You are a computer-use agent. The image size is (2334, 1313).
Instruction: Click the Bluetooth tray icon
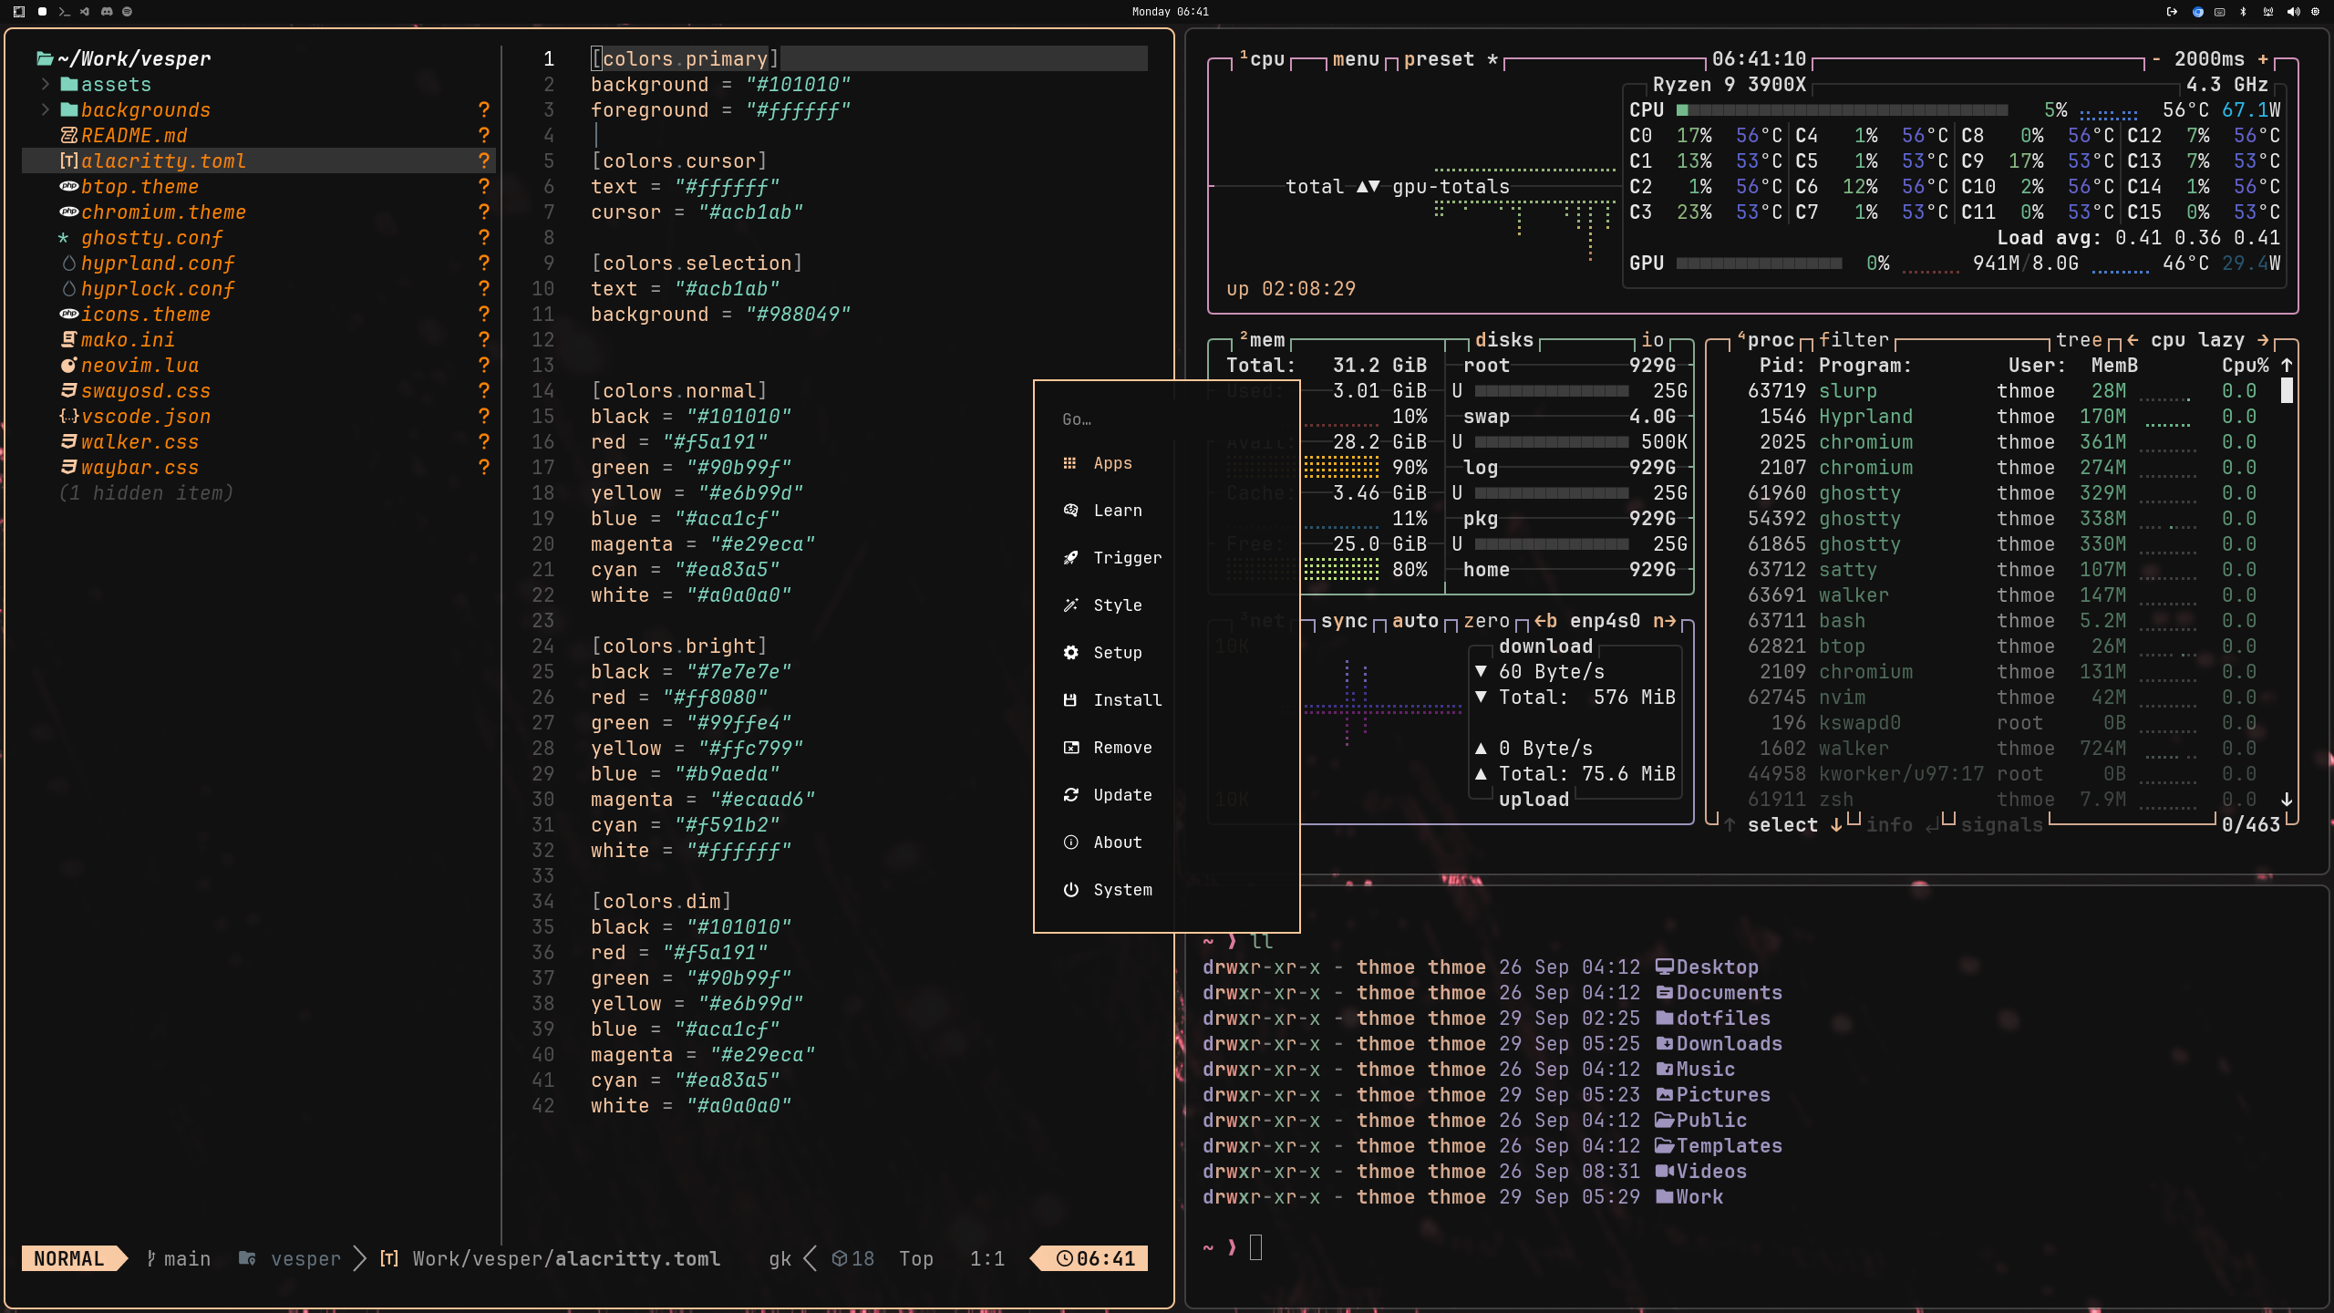pyautogui.click(x=2244, y=12)
